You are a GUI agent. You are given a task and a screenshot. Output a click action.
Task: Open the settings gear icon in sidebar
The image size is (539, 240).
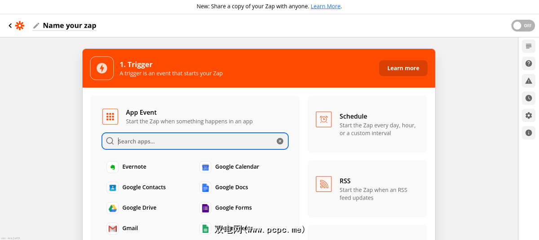(x=529, y=115)
